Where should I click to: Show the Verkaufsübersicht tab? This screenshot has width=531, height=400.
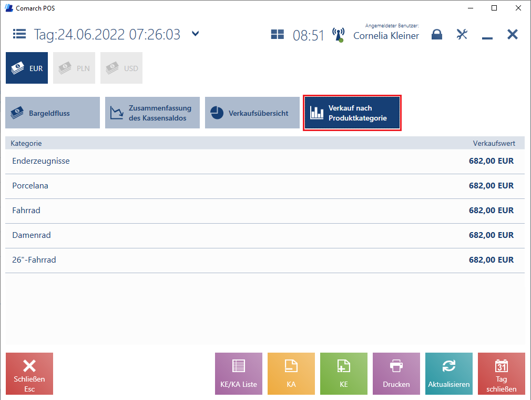click(x=252, y=113)
